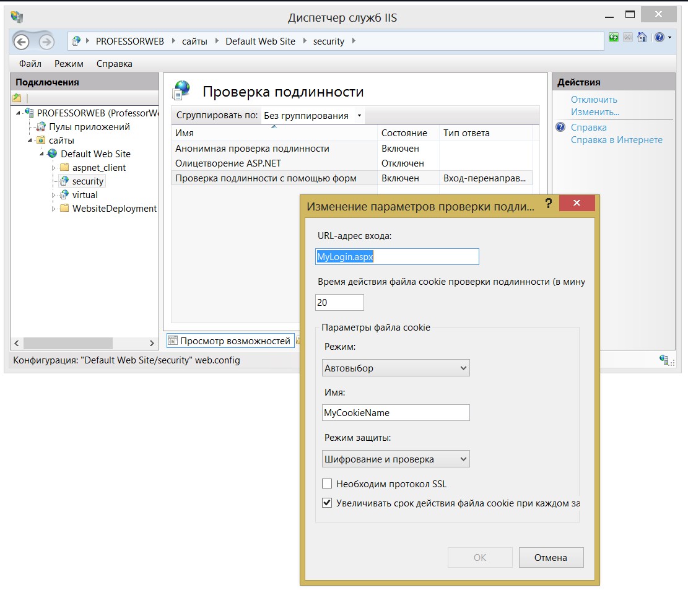The height and width of the screenshot is (590, 688).
Task: Click the Изменить... action link
Action: (x=594, y=112)
